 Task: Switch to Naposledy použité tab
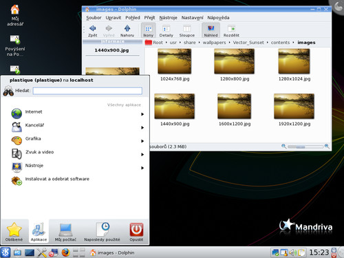[x=102, y=232]
